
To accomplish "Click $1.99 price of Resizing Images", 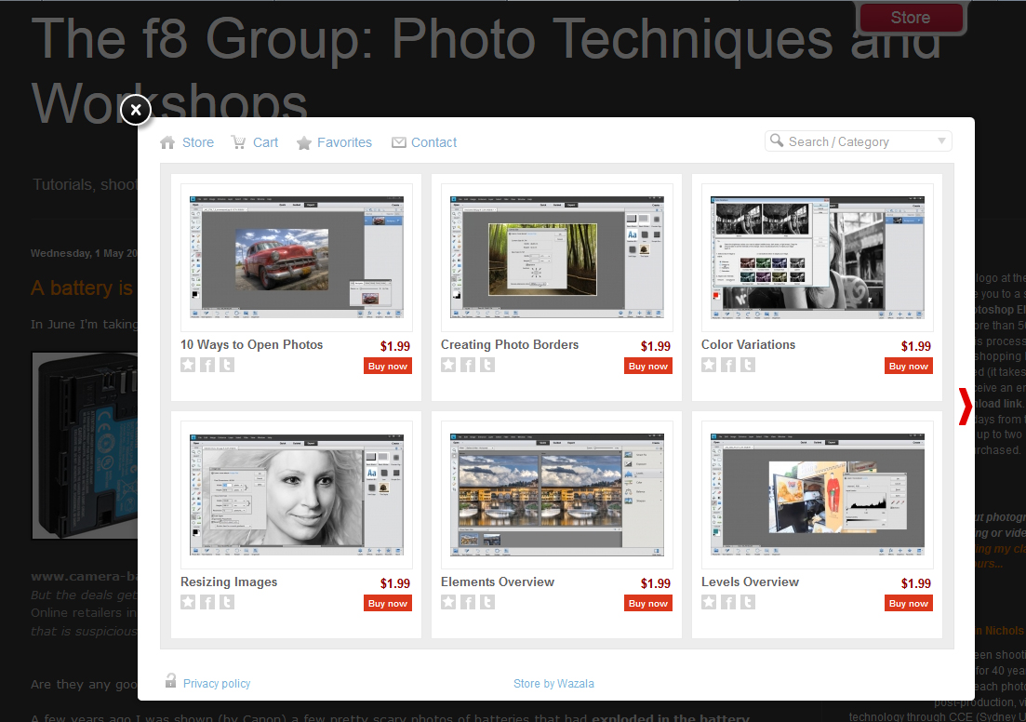I will click(395, 583).
